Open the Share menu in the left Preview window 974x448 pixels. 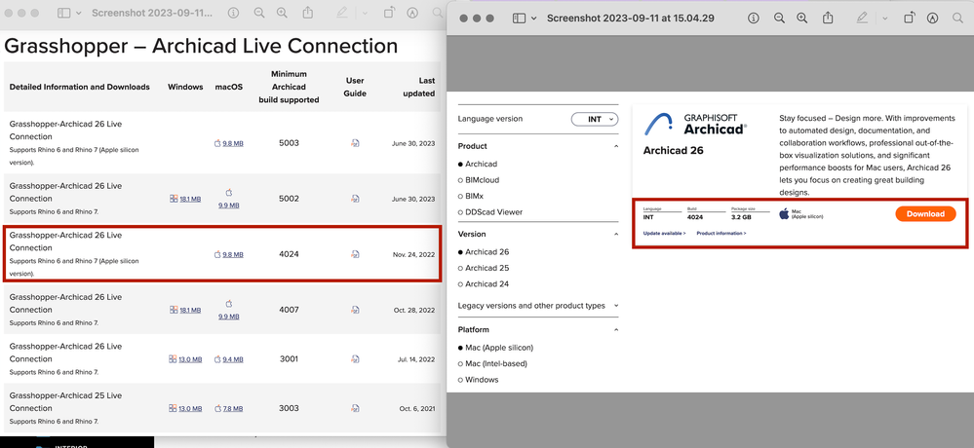(307, 13)
